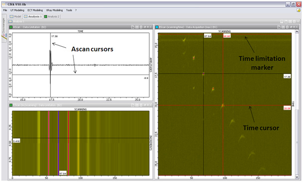The width and height of the screenshot is (303, 182).
Task: Open the File menu
Action: point(5,10)
